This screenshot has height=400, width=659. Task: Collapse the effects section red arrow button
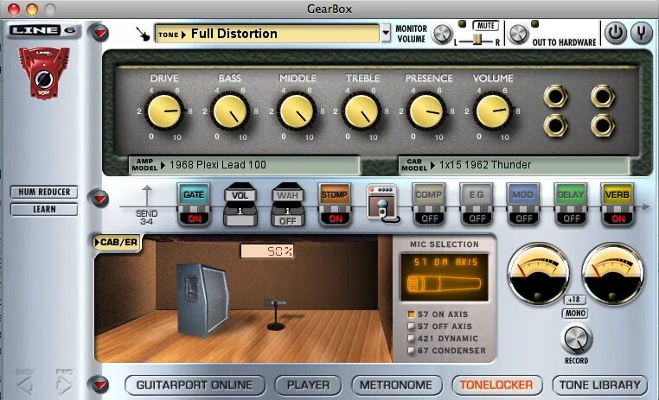(99, 199)
